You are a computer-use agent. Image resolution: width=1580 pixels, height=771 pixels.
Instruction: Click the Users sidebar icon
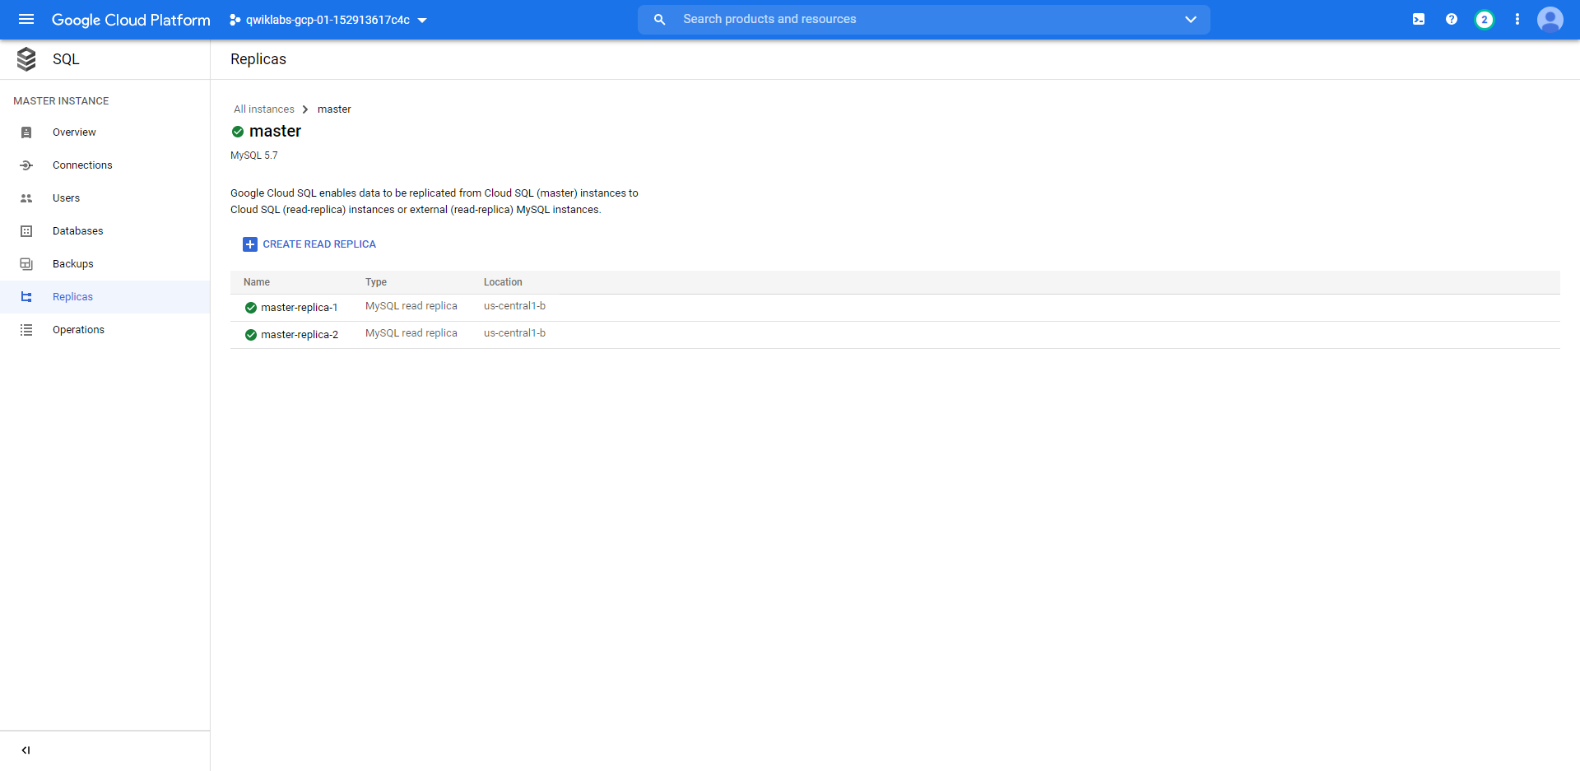(x=26, y=198)
